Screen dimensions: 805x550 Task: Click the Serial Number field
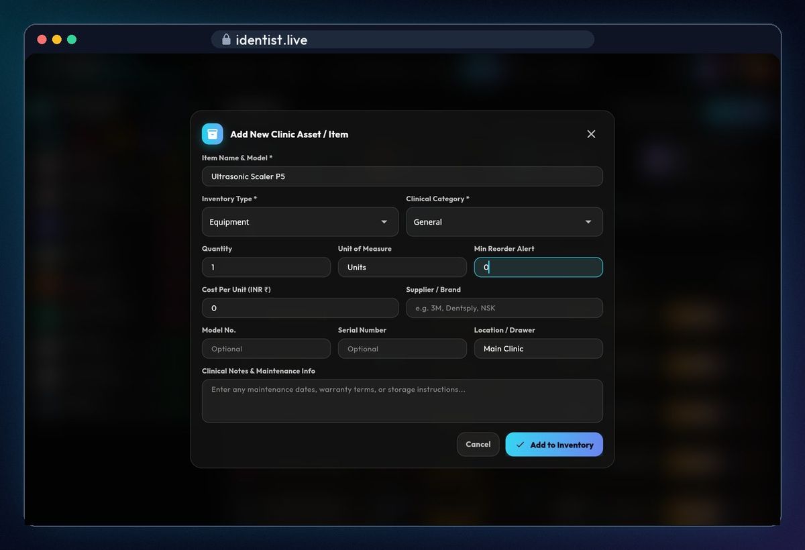click(402, 349)
